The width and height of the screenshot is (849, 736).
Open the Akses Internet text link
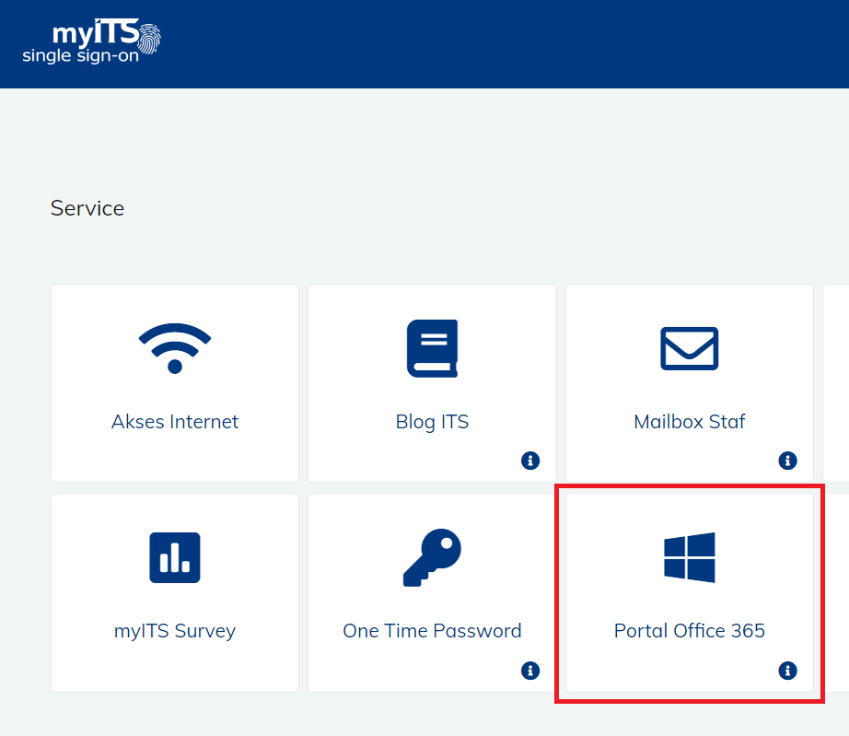175,422
